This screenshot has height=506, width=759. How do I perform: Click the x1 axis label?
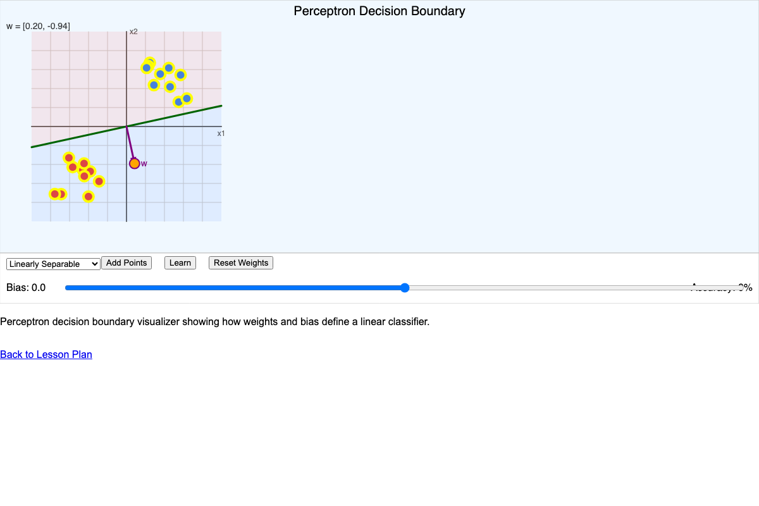click(221, 133)
